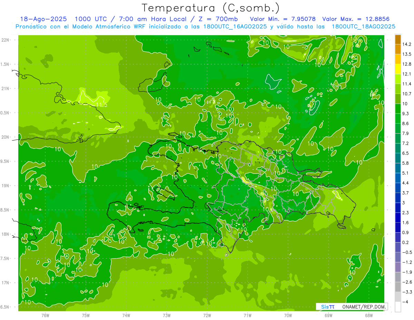Click the '72W' longitude label
414x320 pixels.
207,315
